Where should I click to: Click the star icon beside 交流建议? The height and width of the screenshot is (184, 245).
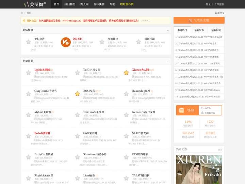coord(102,42)
